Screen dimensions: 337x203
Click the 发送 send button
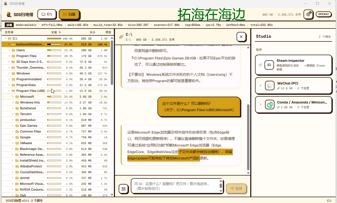[x=237, y=188]
